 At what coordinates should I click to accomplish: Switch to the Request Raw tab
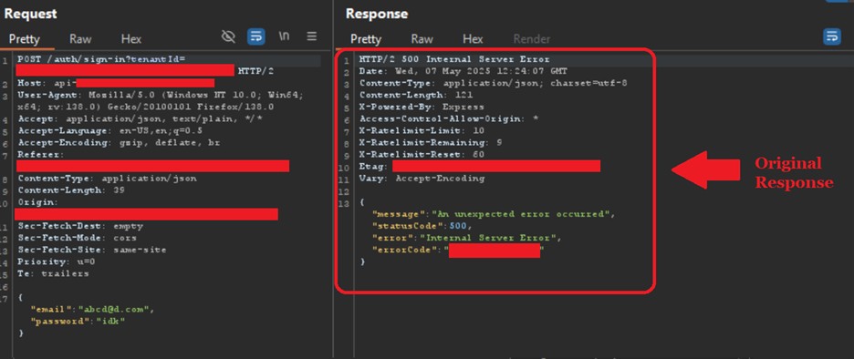[x=80, y=39]
